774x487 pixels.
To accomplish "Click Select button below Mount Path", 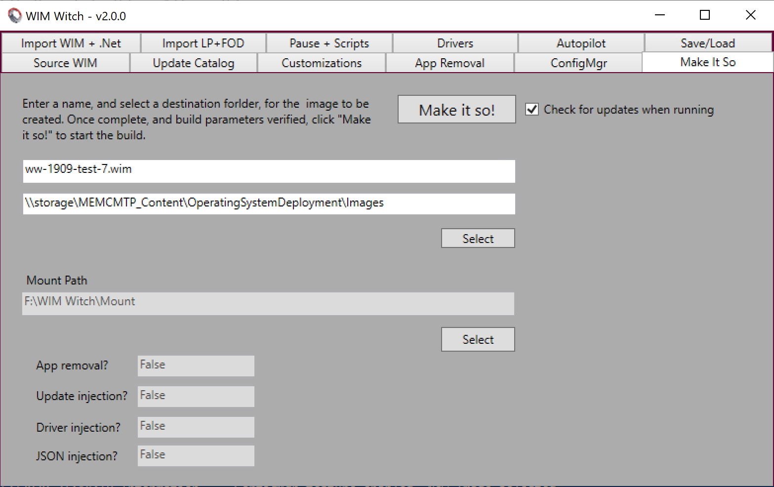I will click(x=478, y=339).
